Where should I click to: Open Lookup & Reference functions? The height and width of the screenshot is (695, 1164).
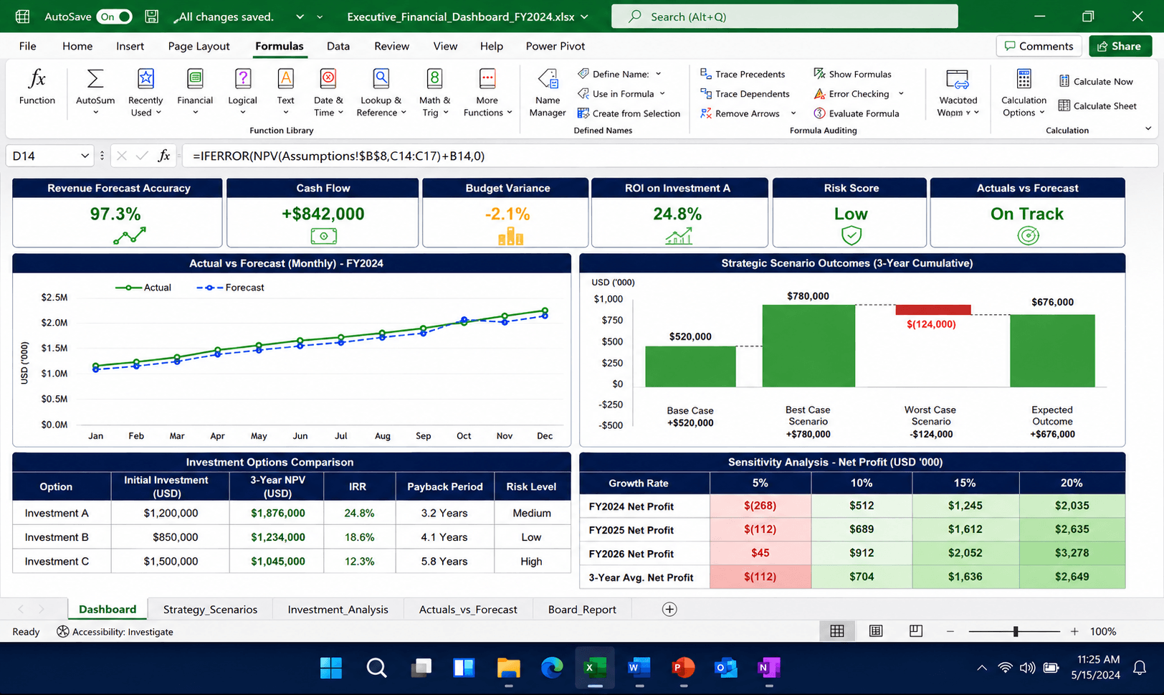381,92
